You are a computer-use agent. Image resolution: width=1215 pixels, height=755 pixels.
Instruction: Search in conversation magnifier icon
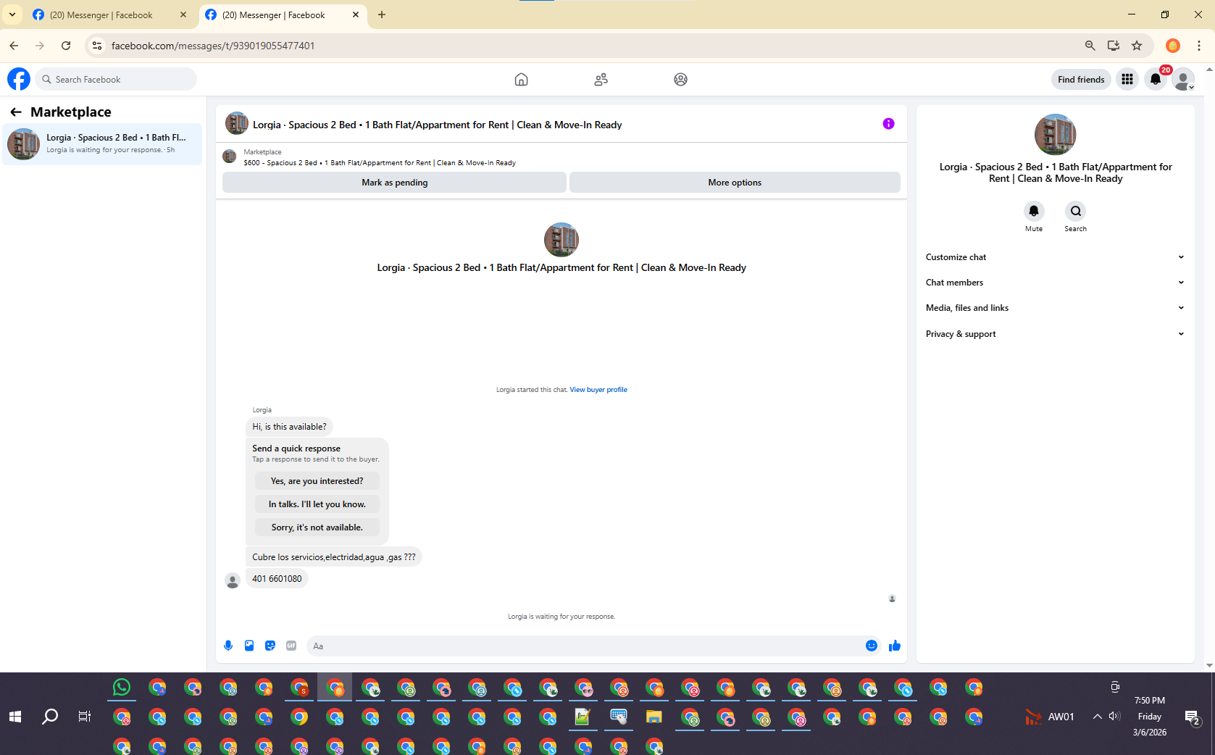tap(1075, 211)
